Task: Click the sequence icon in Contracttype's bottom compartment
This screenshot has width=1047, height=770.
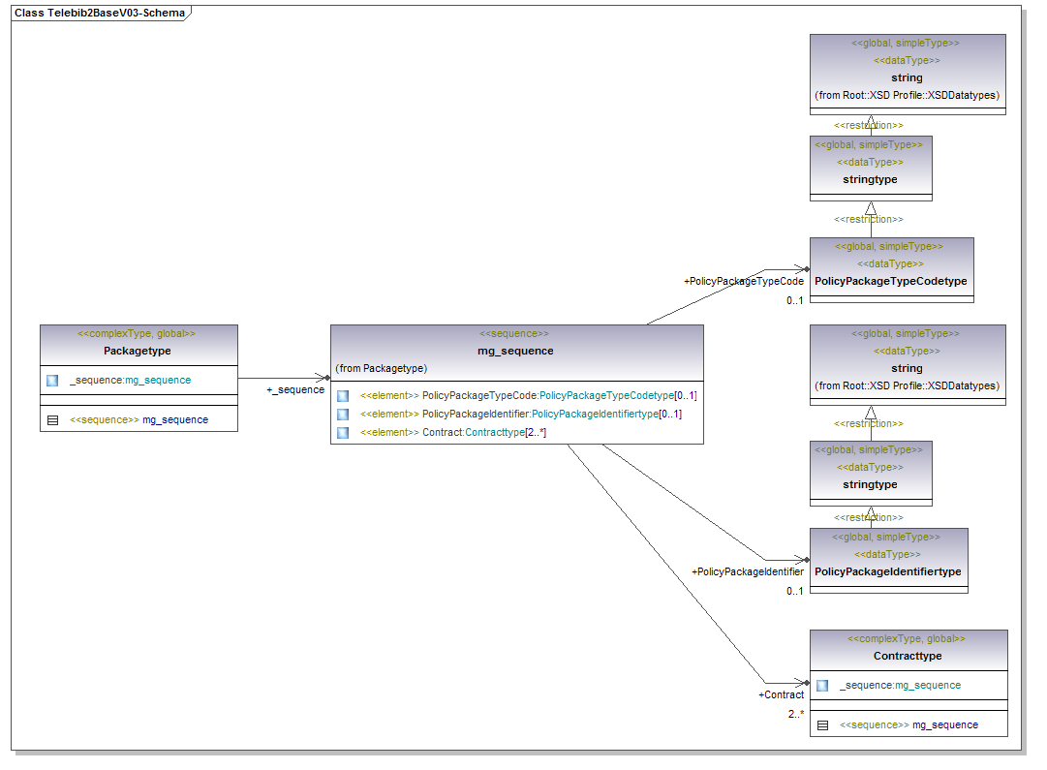Action: tap(822, 725)
